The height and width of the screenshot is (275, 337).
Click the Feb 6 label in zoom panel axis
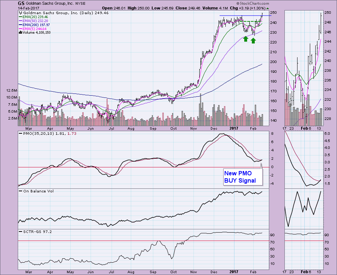click(306, 129)
